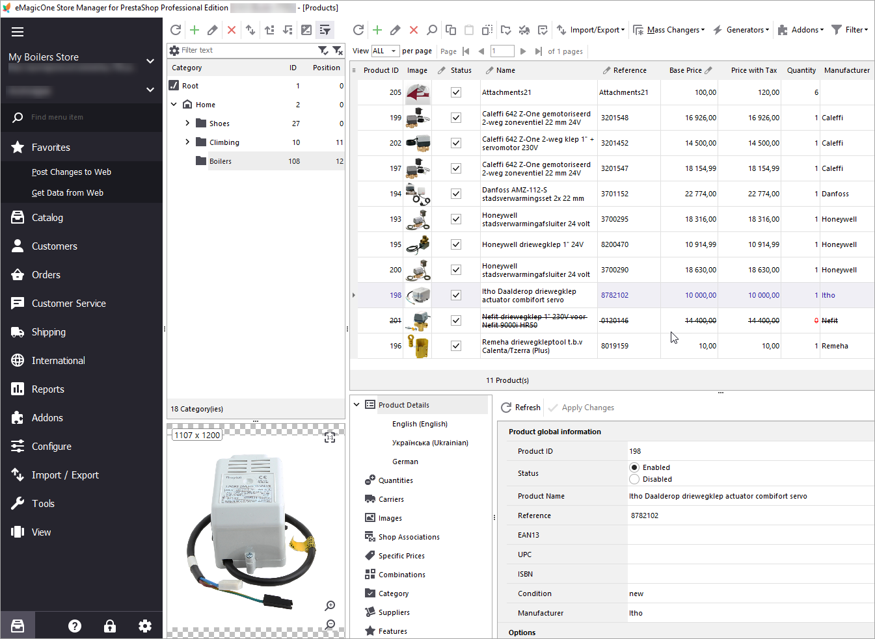Screen dimensions: 875x639
Task: Select the Disabled status radio button
Action: point(634,479)
